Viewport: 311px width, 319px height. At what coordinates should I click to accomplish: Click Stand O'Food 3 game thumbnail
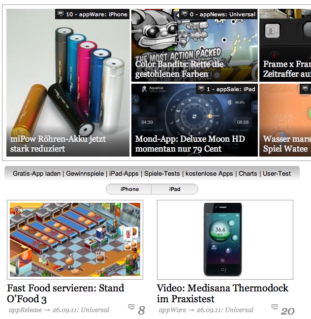point(75,240)
